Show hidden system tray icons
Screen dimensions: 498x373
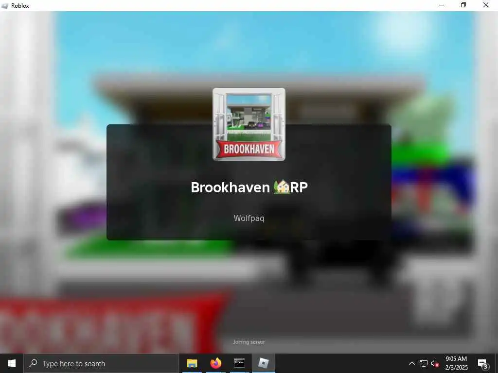[411, 363]
